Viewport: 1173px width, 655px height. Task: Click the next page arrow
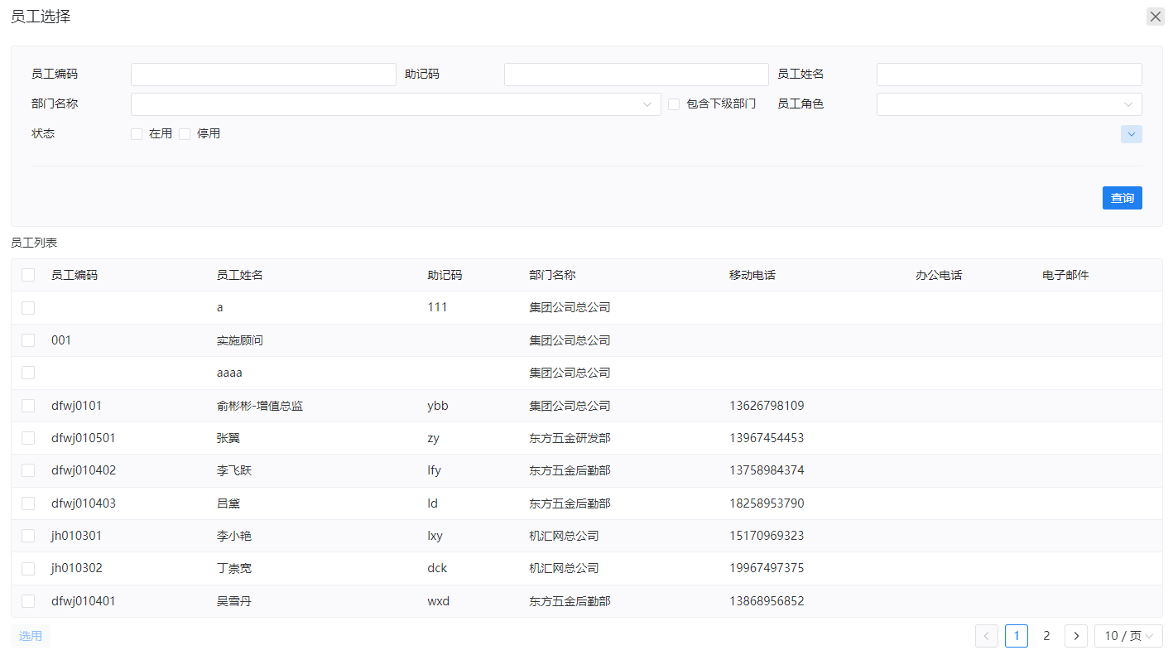click(1075, 636)
